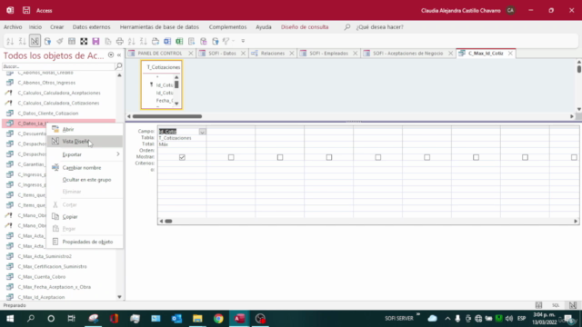
Task: Click the taskbar volume speaker icon
Action: [x=509, y=319]
